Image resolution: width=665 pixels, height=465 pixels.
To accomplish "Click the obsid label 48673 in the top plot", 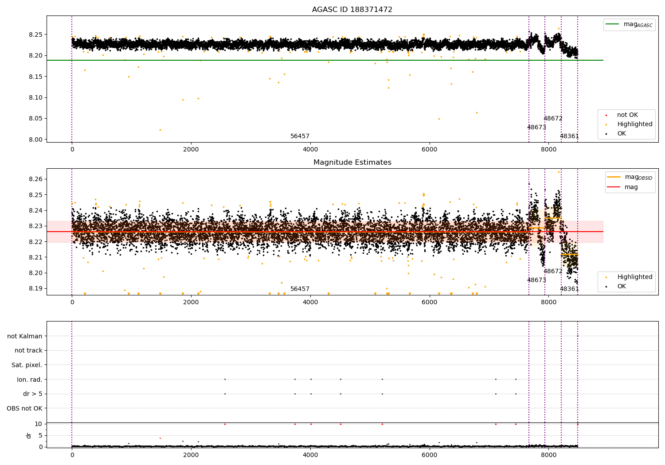I will click(536, 127).
